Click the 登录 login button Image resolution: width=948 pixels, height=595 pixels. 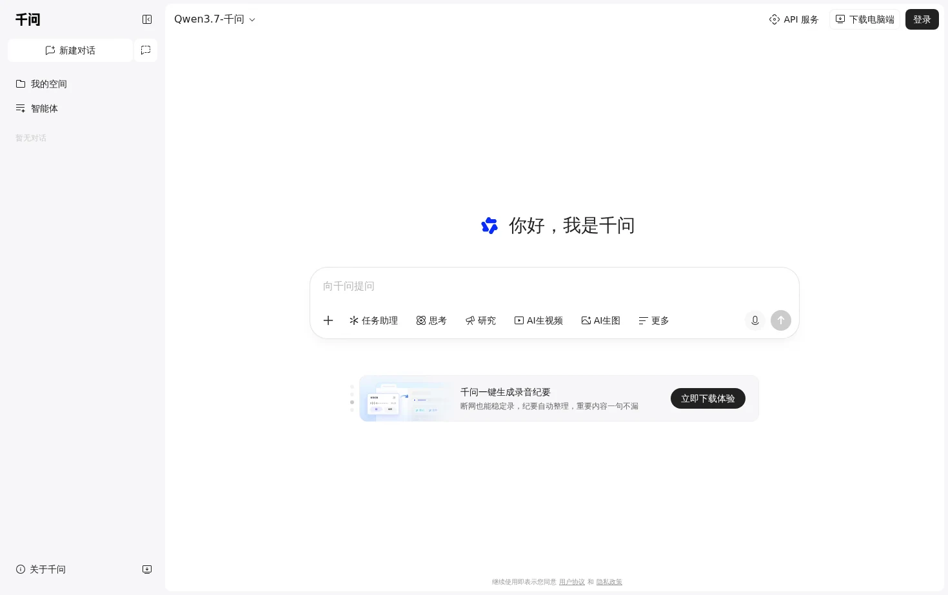click(x=922, y=19)
